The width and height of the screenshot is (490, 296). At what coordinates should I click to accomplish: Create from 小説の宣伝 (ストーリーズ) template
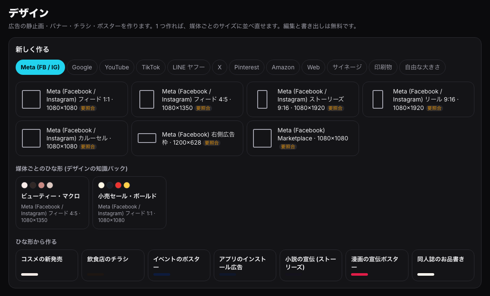click(311, 265)
